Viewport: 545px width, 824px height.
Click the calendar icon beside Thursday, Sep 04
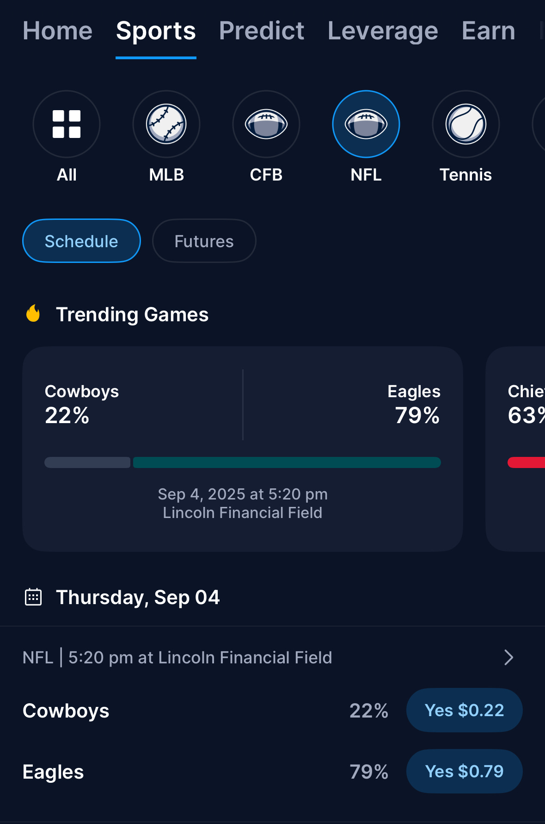click(x=33, y=597)
